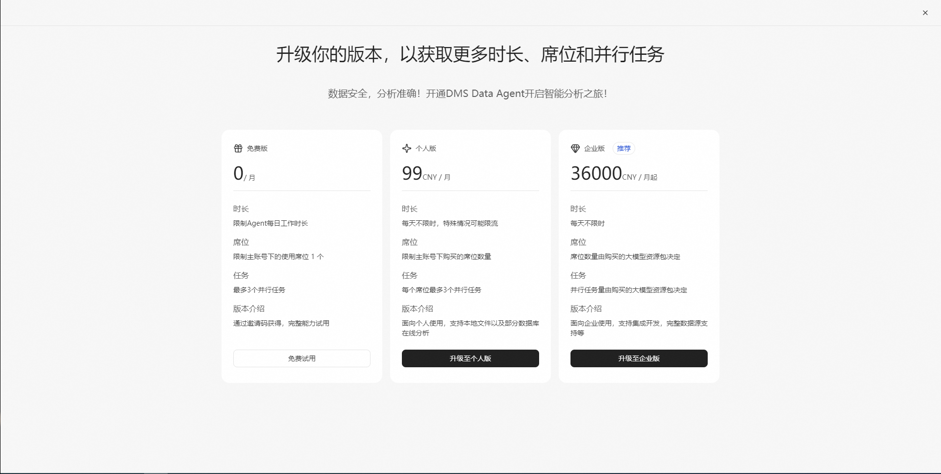This screenshot has height=474, width=941.
Task: Click text 限制主账号下的使用席位 1 个
Action: (278, 257)
